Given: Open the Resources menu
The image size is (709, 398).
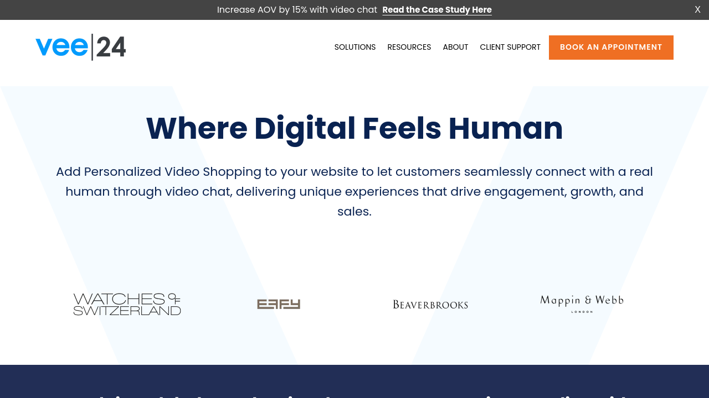Looking at the screenshot, I should tap(409, 48).
